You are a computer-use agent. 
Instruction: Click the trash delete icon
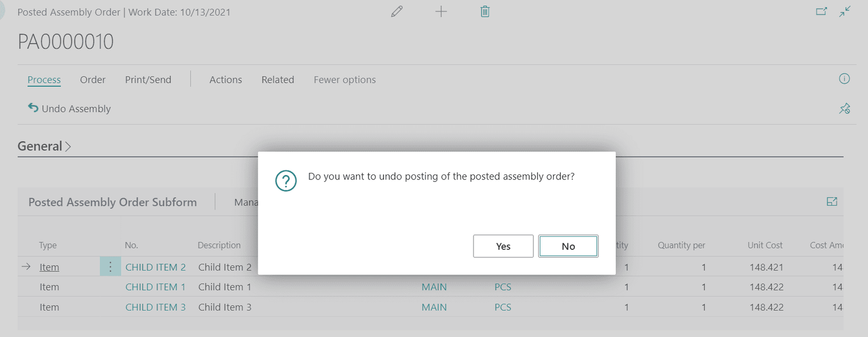(485, 11)
